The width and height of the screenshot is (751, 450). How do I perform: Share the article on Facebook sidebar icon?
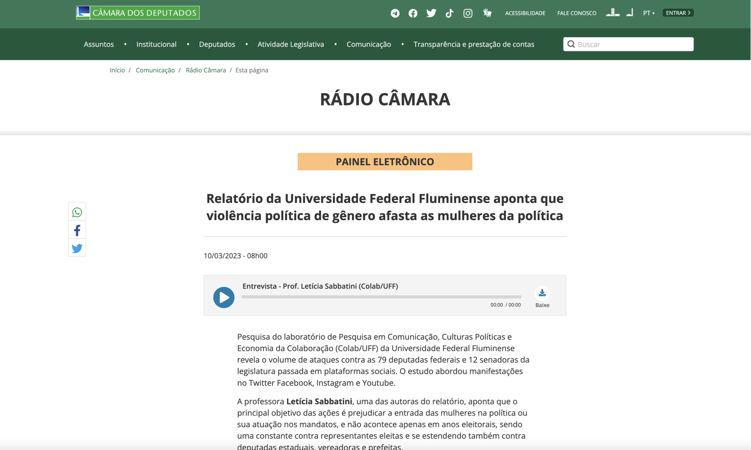pyautogui.click(x=77, y=230)
